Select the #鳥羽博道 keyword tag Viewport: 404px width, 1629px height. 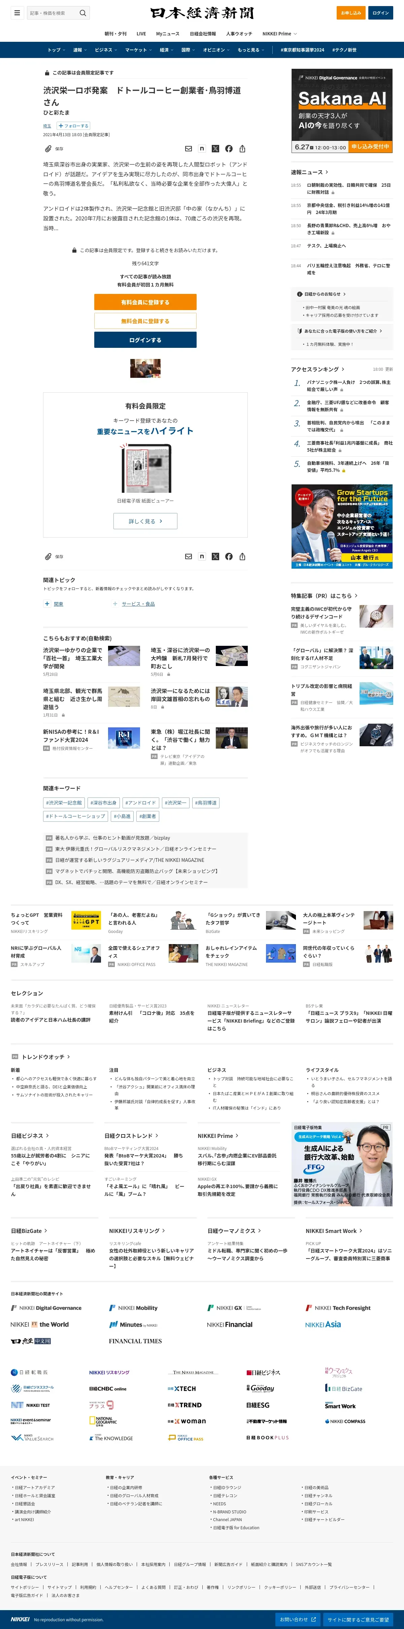pos(205,803)
